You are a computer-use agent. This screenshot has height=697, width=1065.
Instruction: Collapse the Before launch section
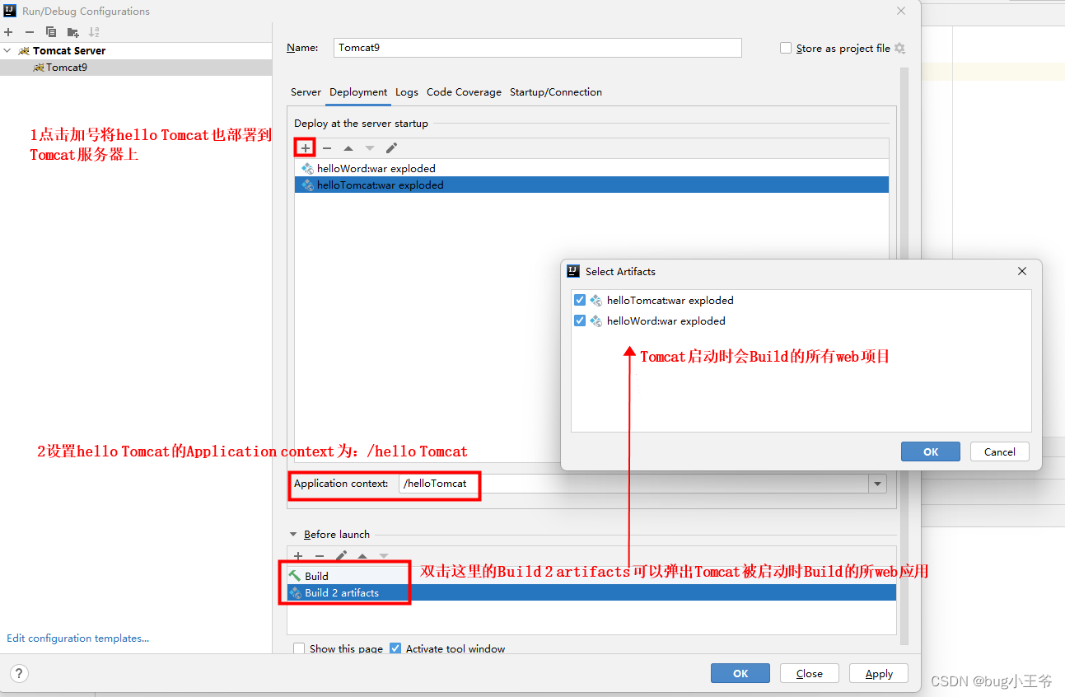coord(294,534)
